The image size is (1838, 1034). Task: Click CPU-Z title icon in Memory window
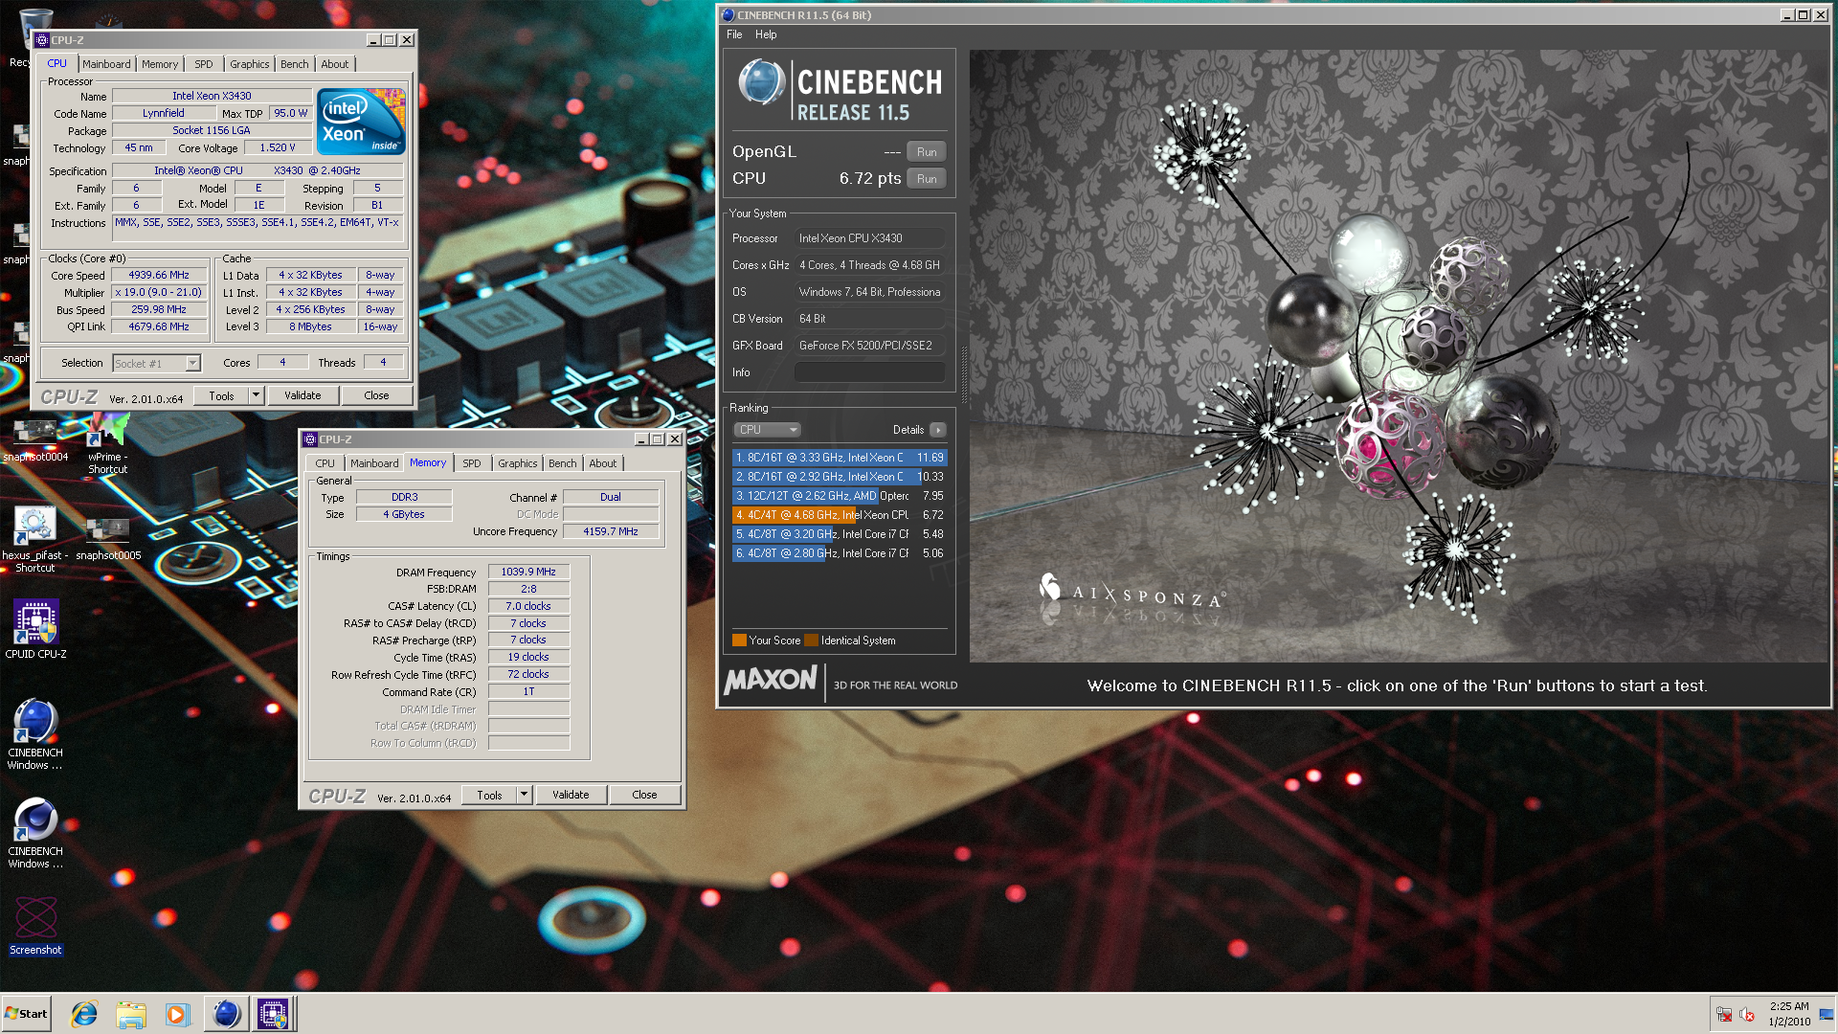[x=310, y=439]
